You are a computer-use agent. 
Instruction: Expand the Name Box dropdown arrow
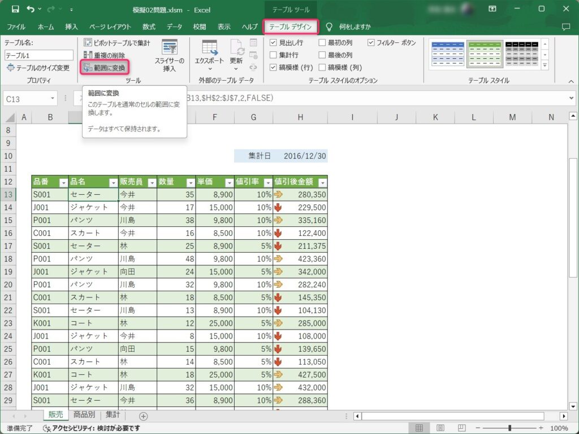[53, 99]
